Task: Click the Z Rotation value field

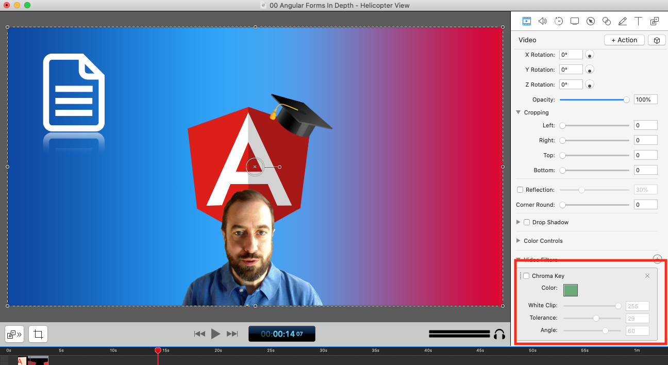Action: pos(571,85)
